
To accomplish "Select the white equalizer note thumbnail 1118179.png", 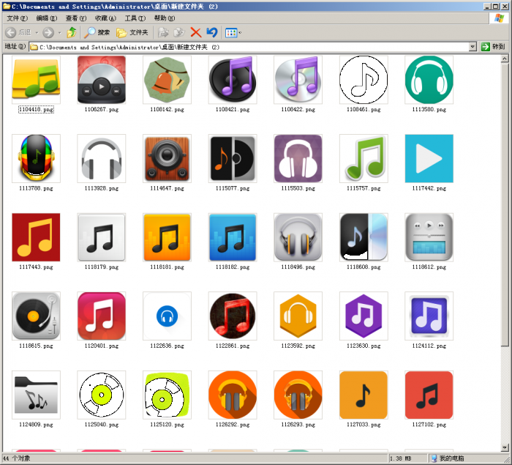I will (102, 237).
